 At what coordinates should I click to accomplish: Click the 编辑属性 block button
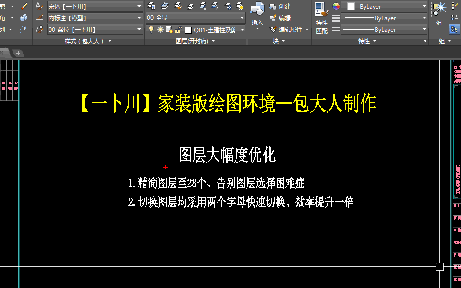tap(289, 30)
